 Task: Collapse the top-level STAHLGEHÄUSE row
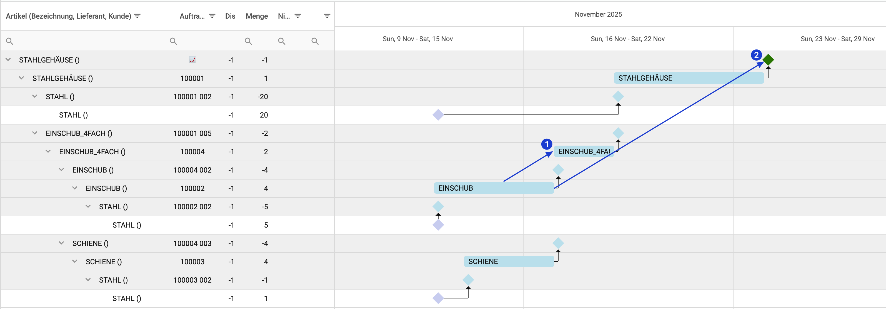point(8,59)
